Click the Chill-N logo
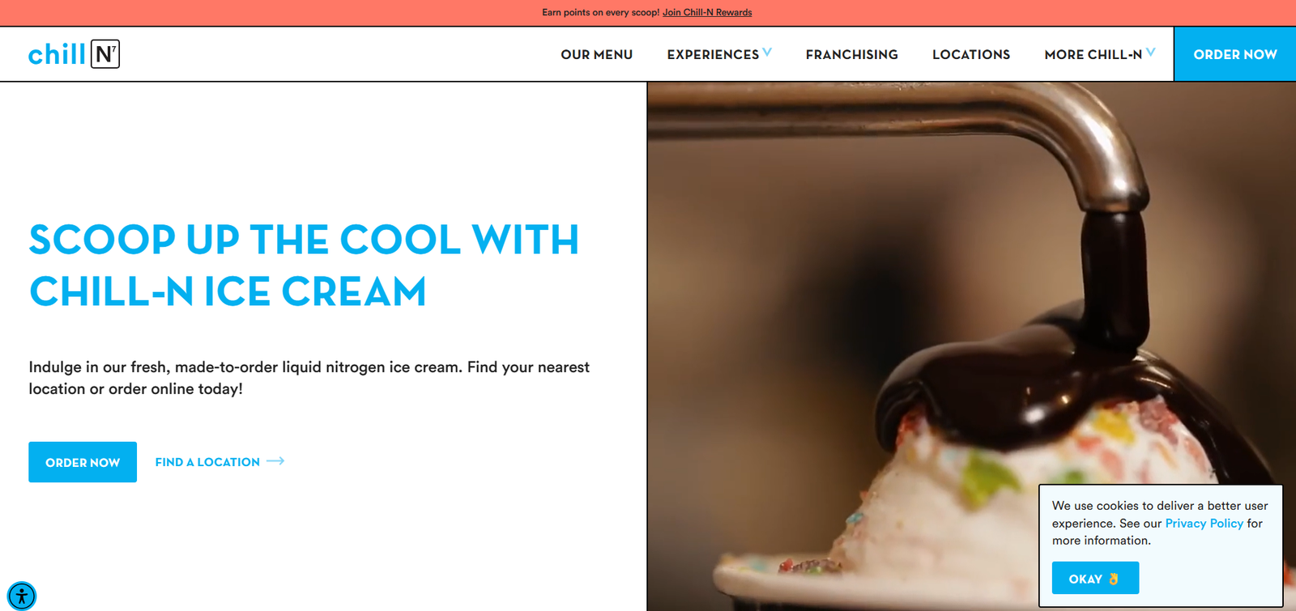 coord(74,54)
